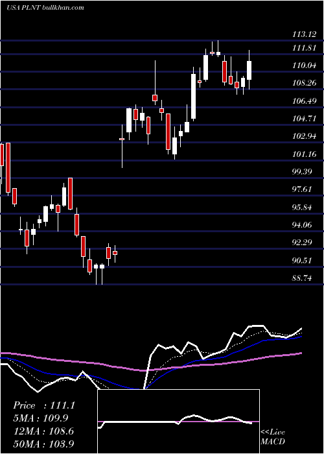Viewport: 324px width, 454px height.
Task: Click the 108.26 price axis label
Action: tap(304, 84)
